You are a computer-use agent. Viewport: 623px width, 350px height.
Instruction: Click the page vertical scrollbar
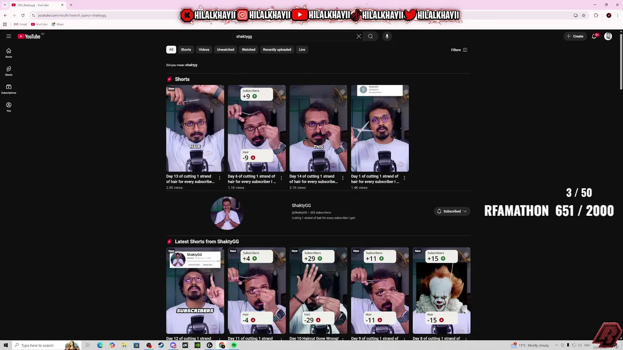621,61
